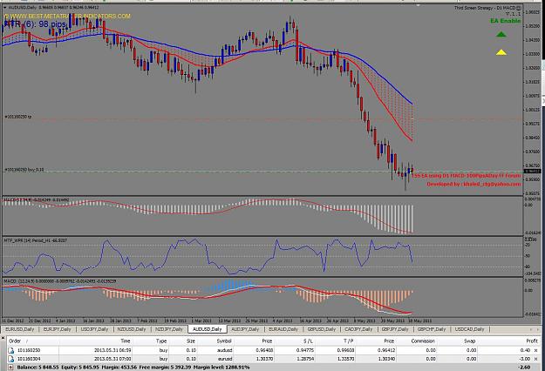Sort orders by the Commission header
The height and width of the screenshot is (371, 545).
point(423,341)
